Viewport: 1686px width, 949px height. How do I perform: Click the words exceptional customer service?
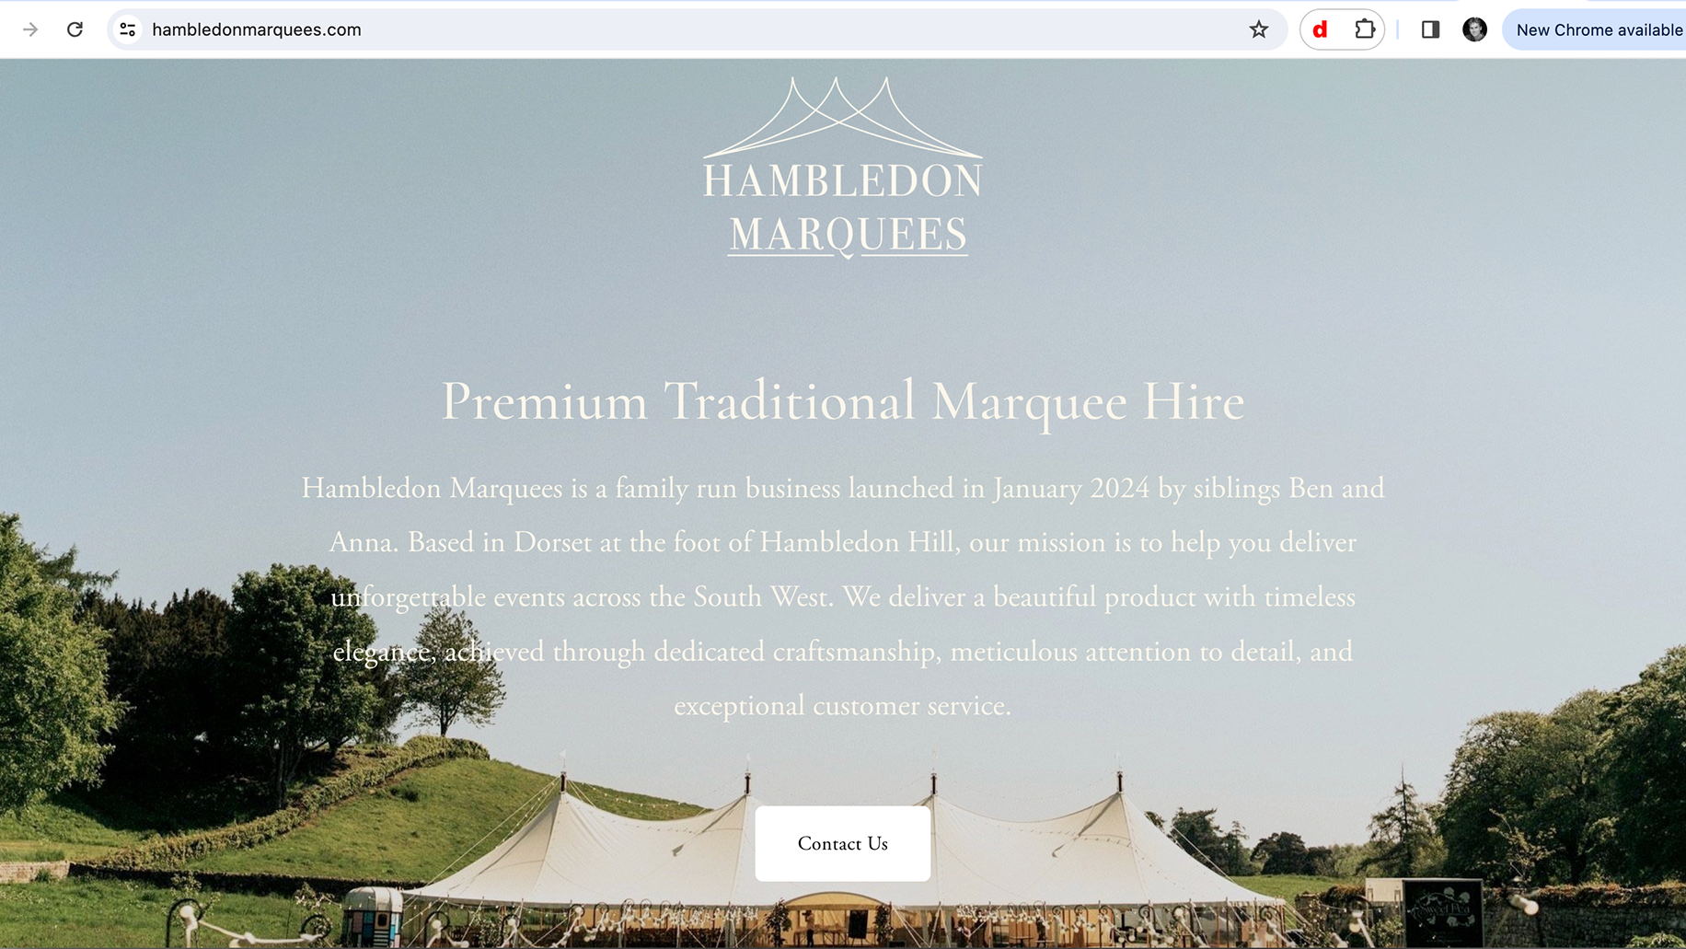point(842,706)
